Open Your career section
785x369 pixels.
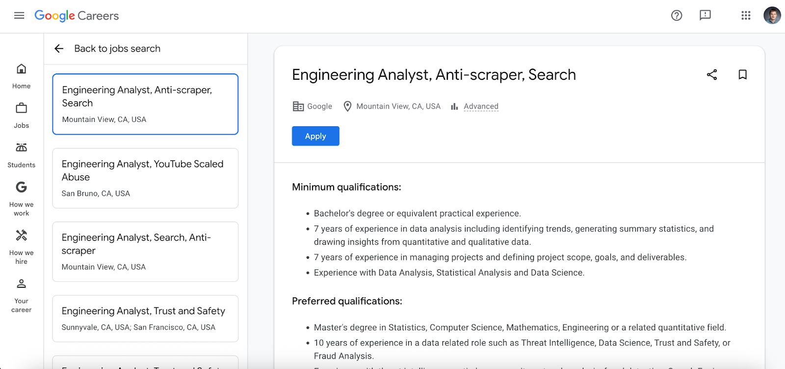pos(21,296)
